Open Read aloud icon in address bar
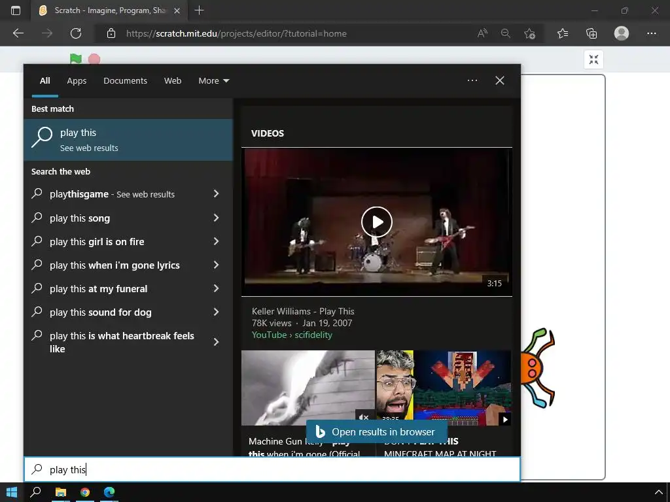 click(482, 33)
